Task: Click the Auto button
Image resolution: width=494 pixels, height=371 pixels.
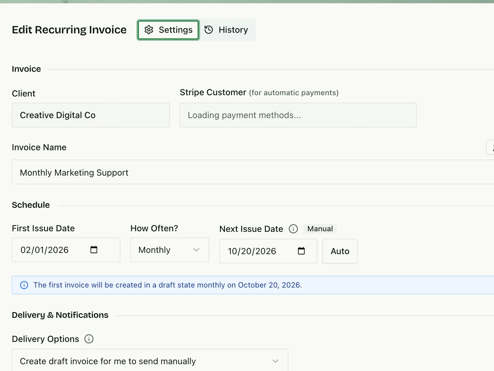Action: coord(340,251)
